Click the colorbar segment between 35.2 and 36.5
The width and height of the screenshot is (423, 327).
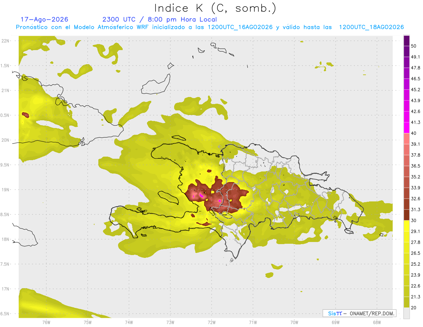[x=406, y=171]
